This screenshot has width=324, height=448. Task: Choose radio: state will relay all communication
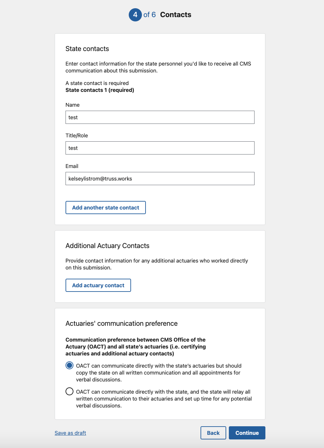pyautogui.click(x=69, y=392)
